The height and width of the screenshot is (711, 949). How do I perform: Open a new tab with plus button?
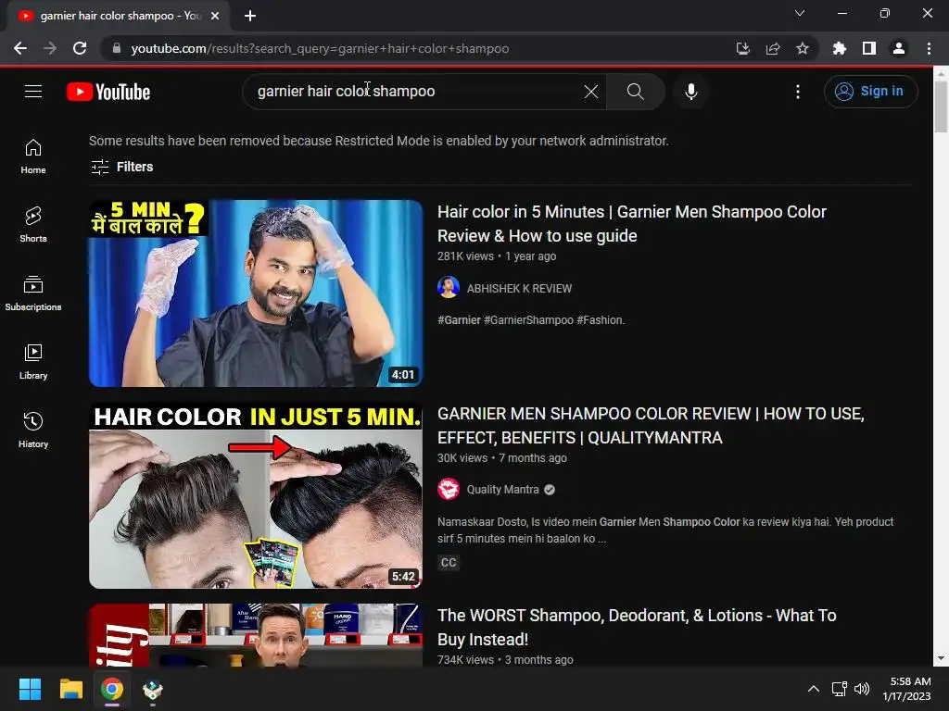point(250,16)
